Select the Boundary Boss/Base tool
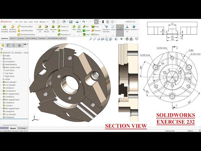Screen dimensions: 201x151 tap(26, 35)
